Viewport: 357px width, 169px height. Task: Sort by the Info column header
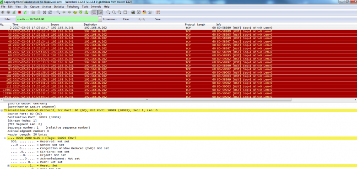(x=219, y=24)
